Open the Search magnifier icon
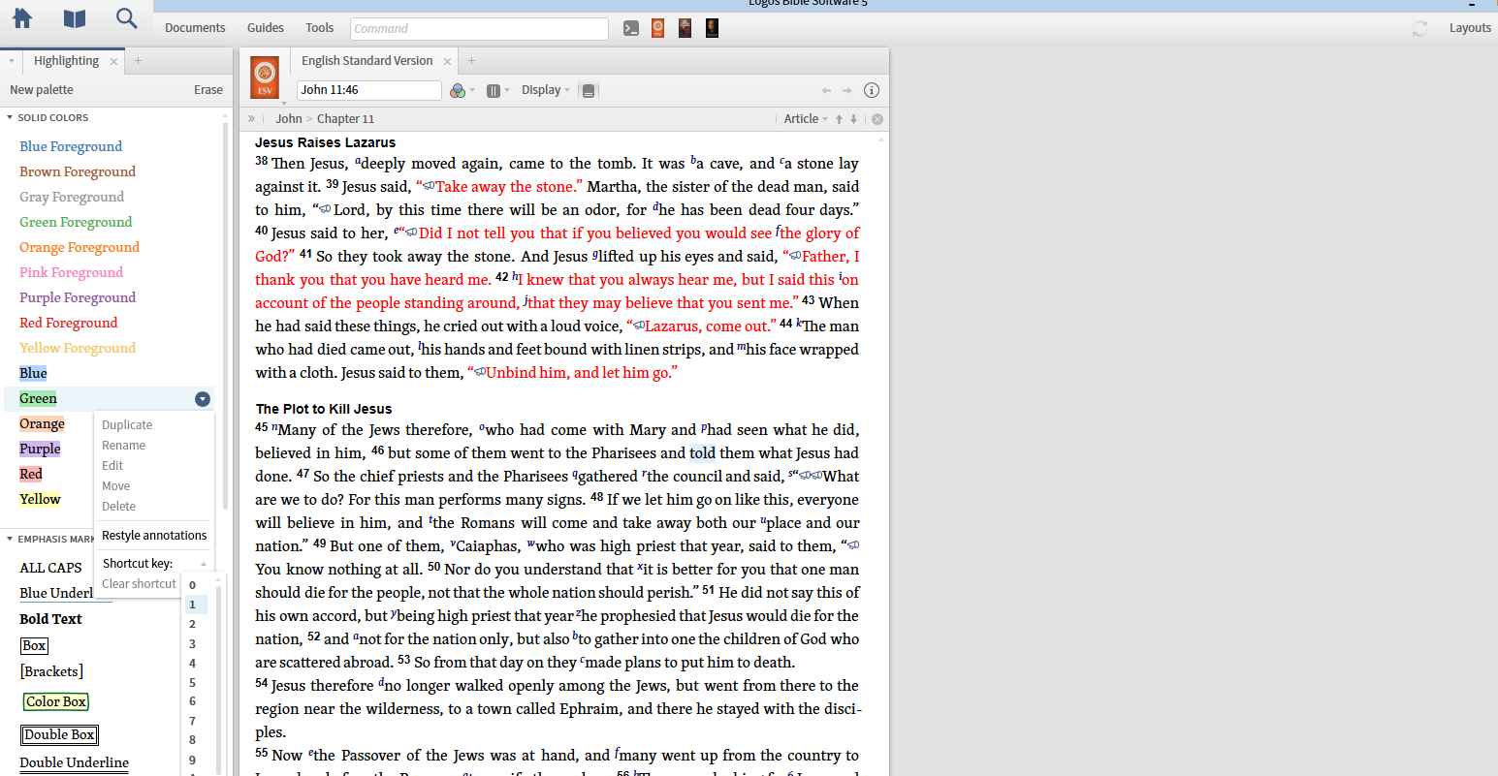The height and width of the screenshot is (776, 1498). tap(126, 18)
